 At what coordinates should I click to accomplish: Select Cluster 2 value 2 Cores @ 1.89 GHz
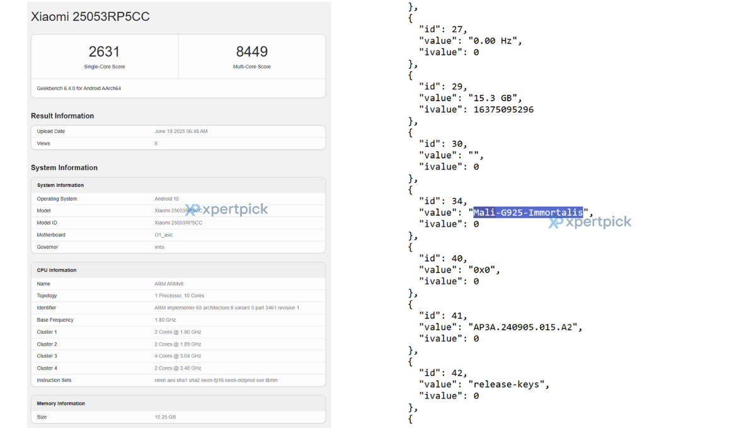178,344
